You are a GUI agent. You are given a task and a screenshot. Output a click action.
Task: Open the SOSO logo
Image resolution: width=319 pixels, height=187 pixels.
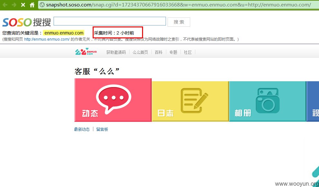pyautogui.click(x=26, y=22)
